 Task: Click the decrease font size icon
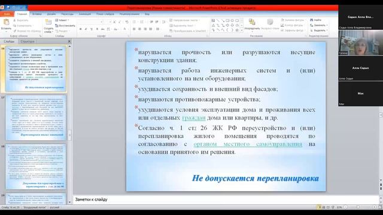(120, 22)
